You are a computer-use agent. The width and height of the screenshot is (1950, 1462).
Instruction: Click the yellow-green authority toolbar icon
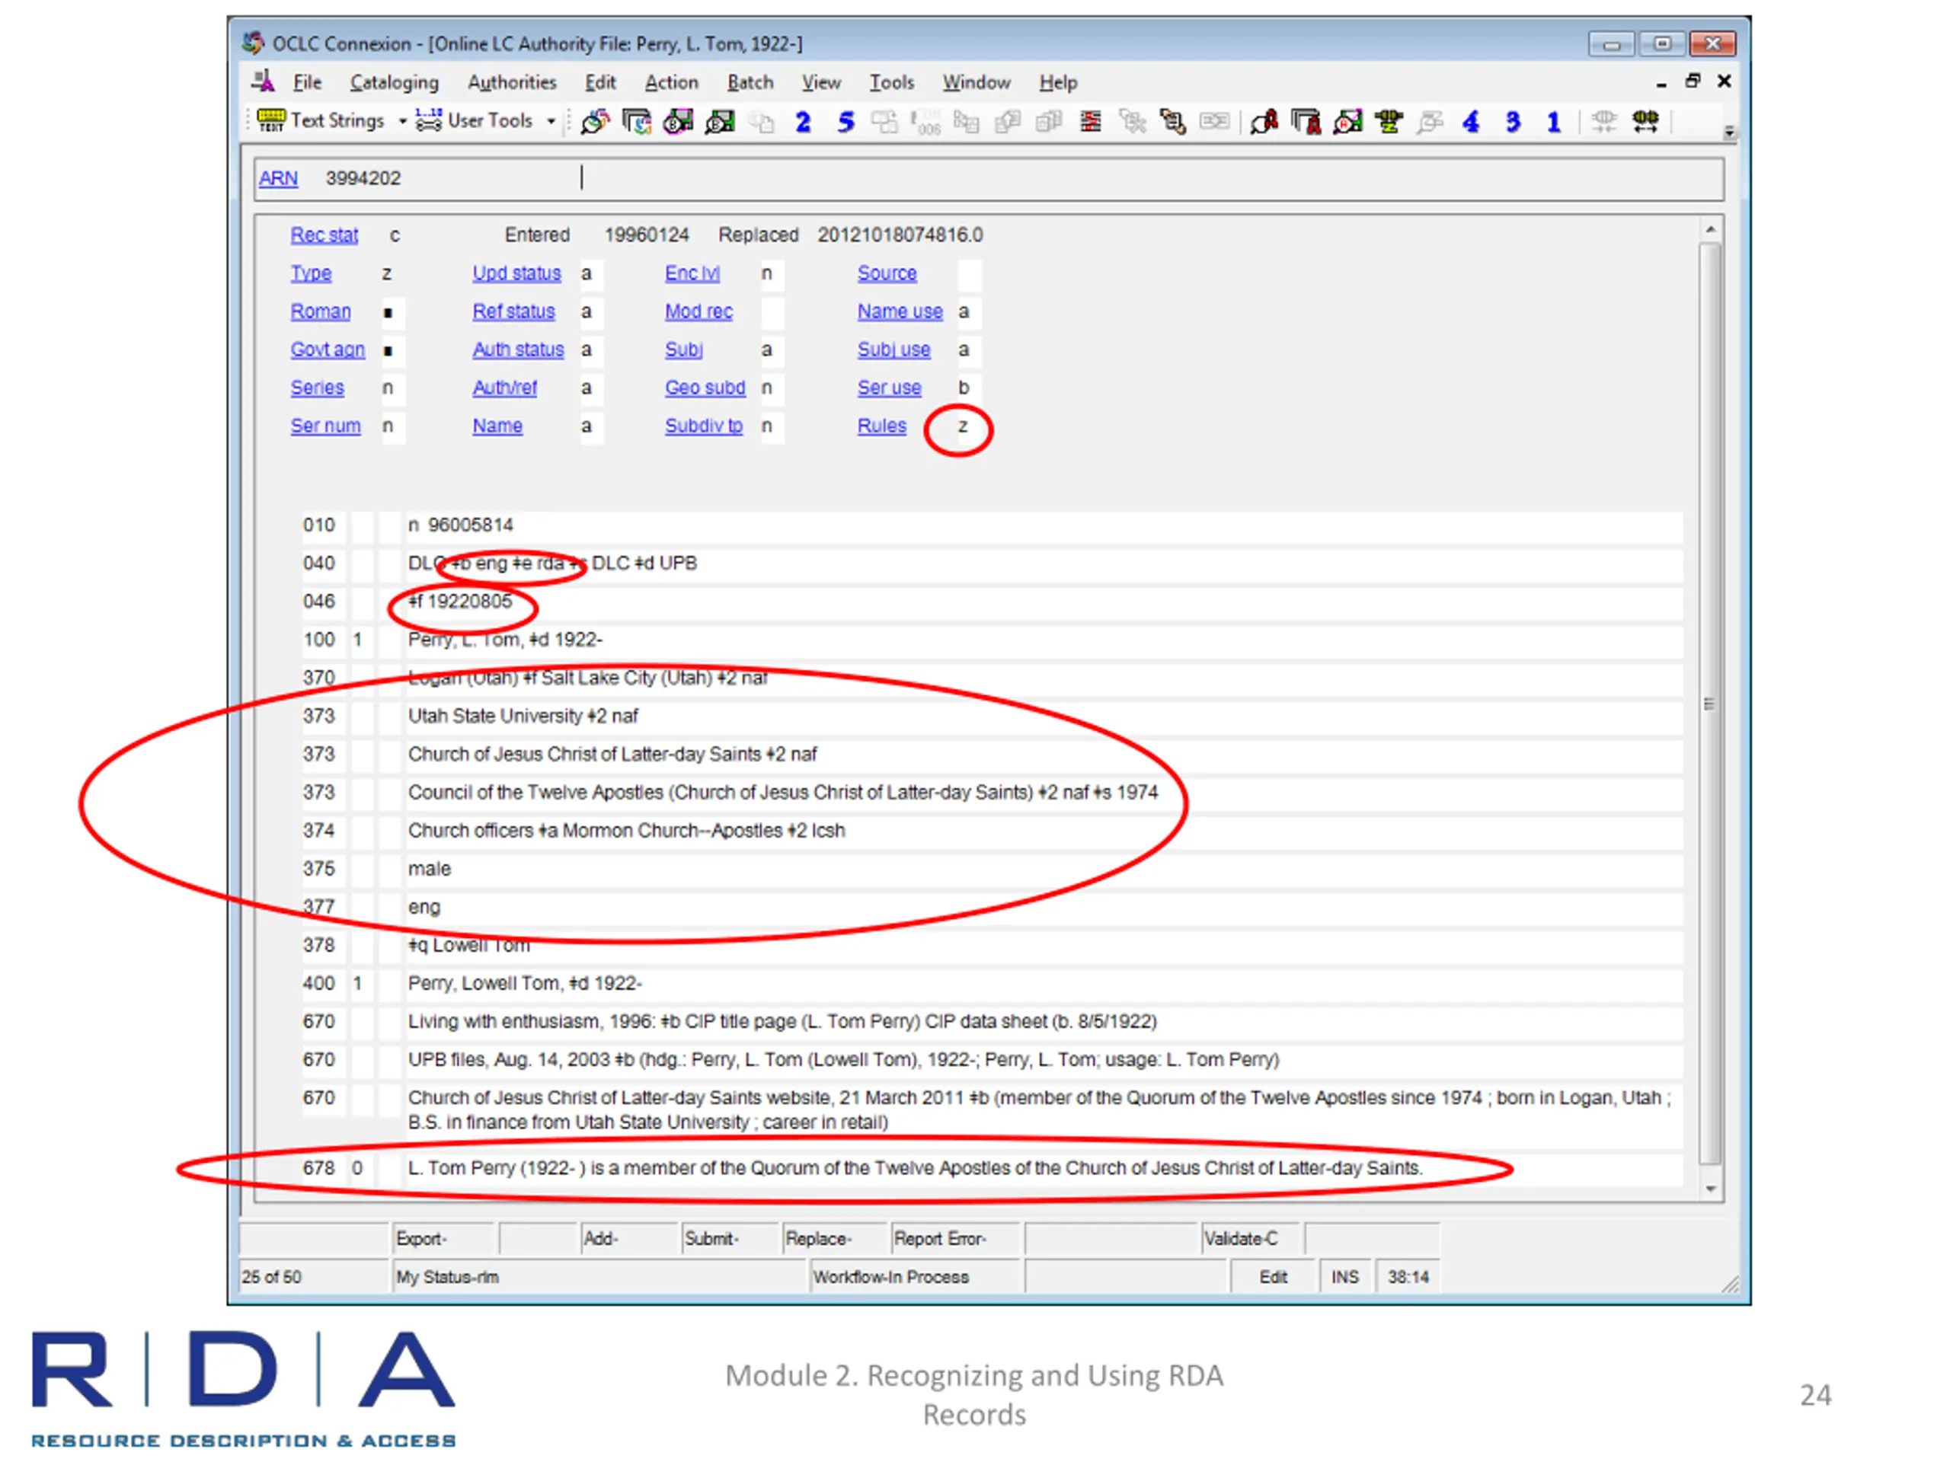pos(1389,122)
